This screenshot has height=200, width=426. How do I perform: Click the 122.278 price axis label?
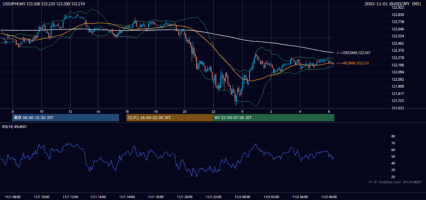[x=397, y=58]
